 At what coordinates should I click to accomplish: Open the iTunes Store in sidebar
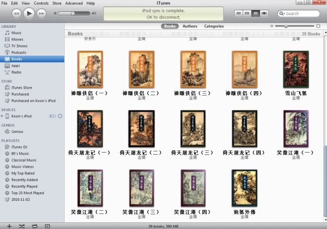click(22, 88)
